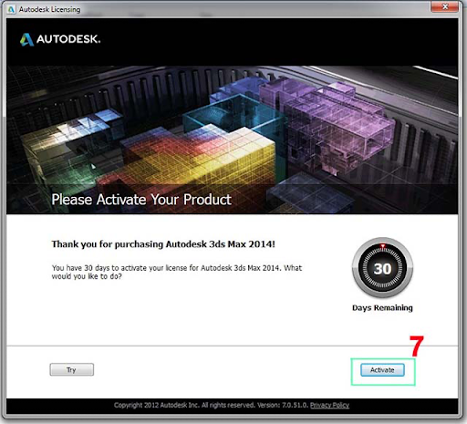Close the Autodesk Licensing window
This screenshot has height=424, width=467.
(x=445, y=6)
